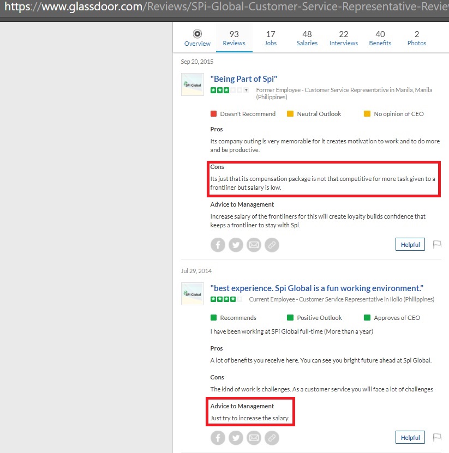
Task: Open the 'best experience. Spi Global' review title
Action: (x=317, y=288)
